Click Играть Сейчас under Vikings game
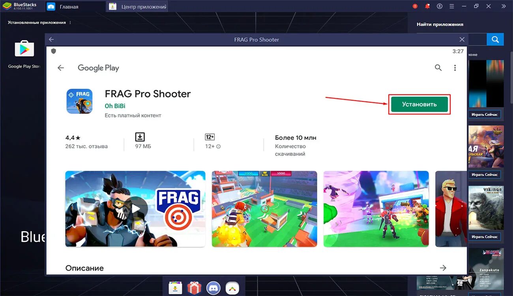This screenshot has height=296, width=513. pos(485,237)
